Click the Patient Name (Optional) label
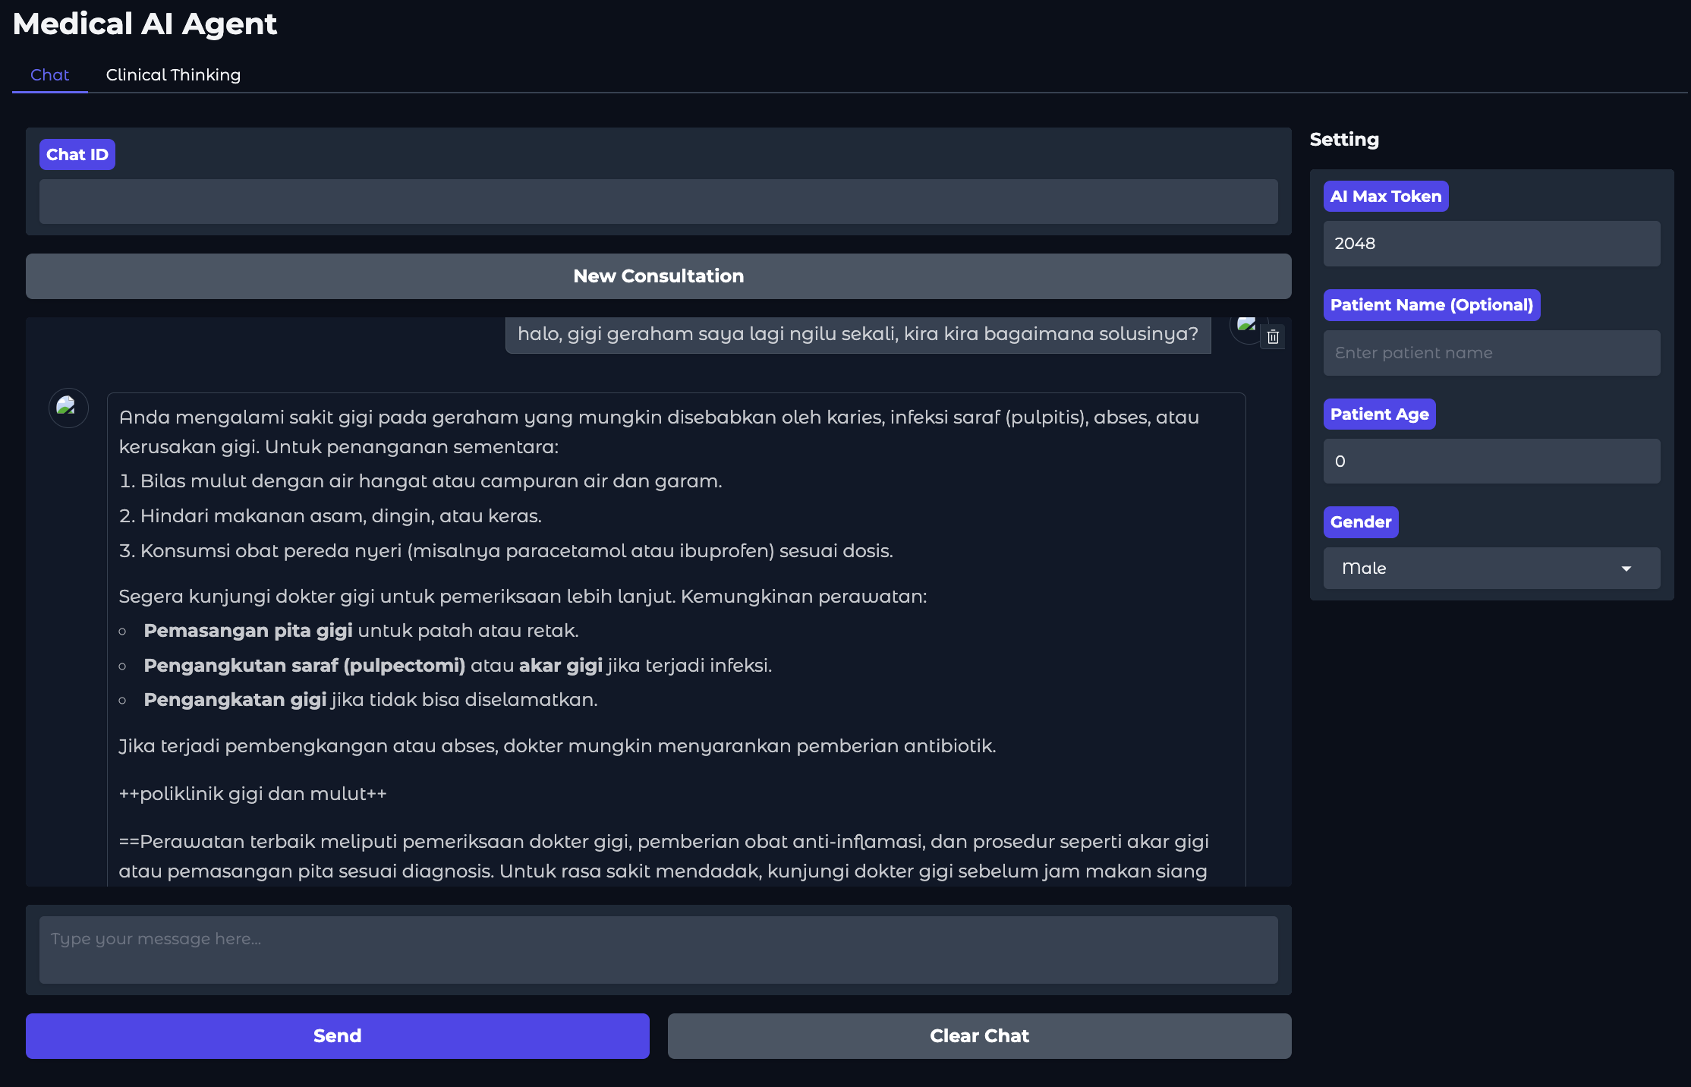The height and width of the screenshot is (1087, 1691). 1431,305
